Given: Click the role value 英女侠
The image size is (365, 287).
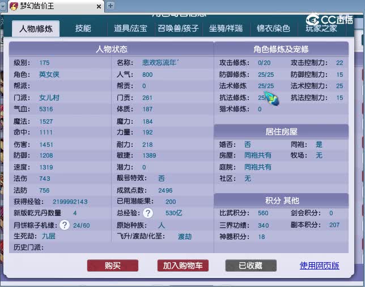Looking at the screenshot, I should (x=49, y=74).
